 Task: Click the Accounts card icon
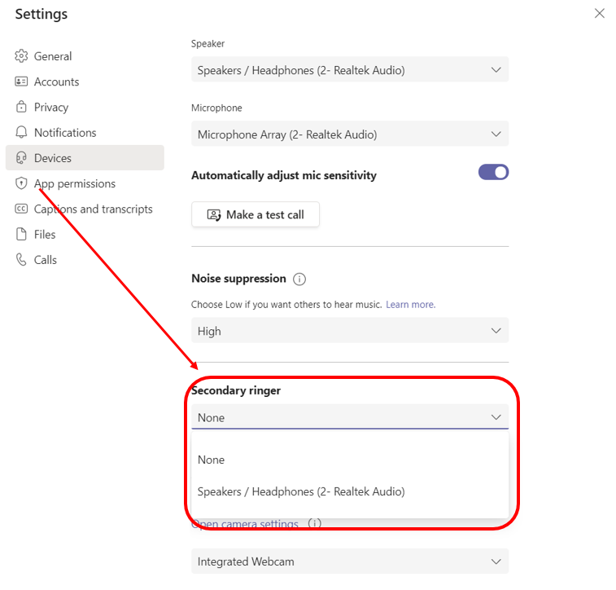coord(21,81)
